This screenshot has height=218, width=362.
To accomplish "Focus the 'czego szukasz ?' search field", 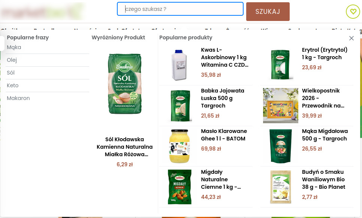I will (x=180, y=9).
